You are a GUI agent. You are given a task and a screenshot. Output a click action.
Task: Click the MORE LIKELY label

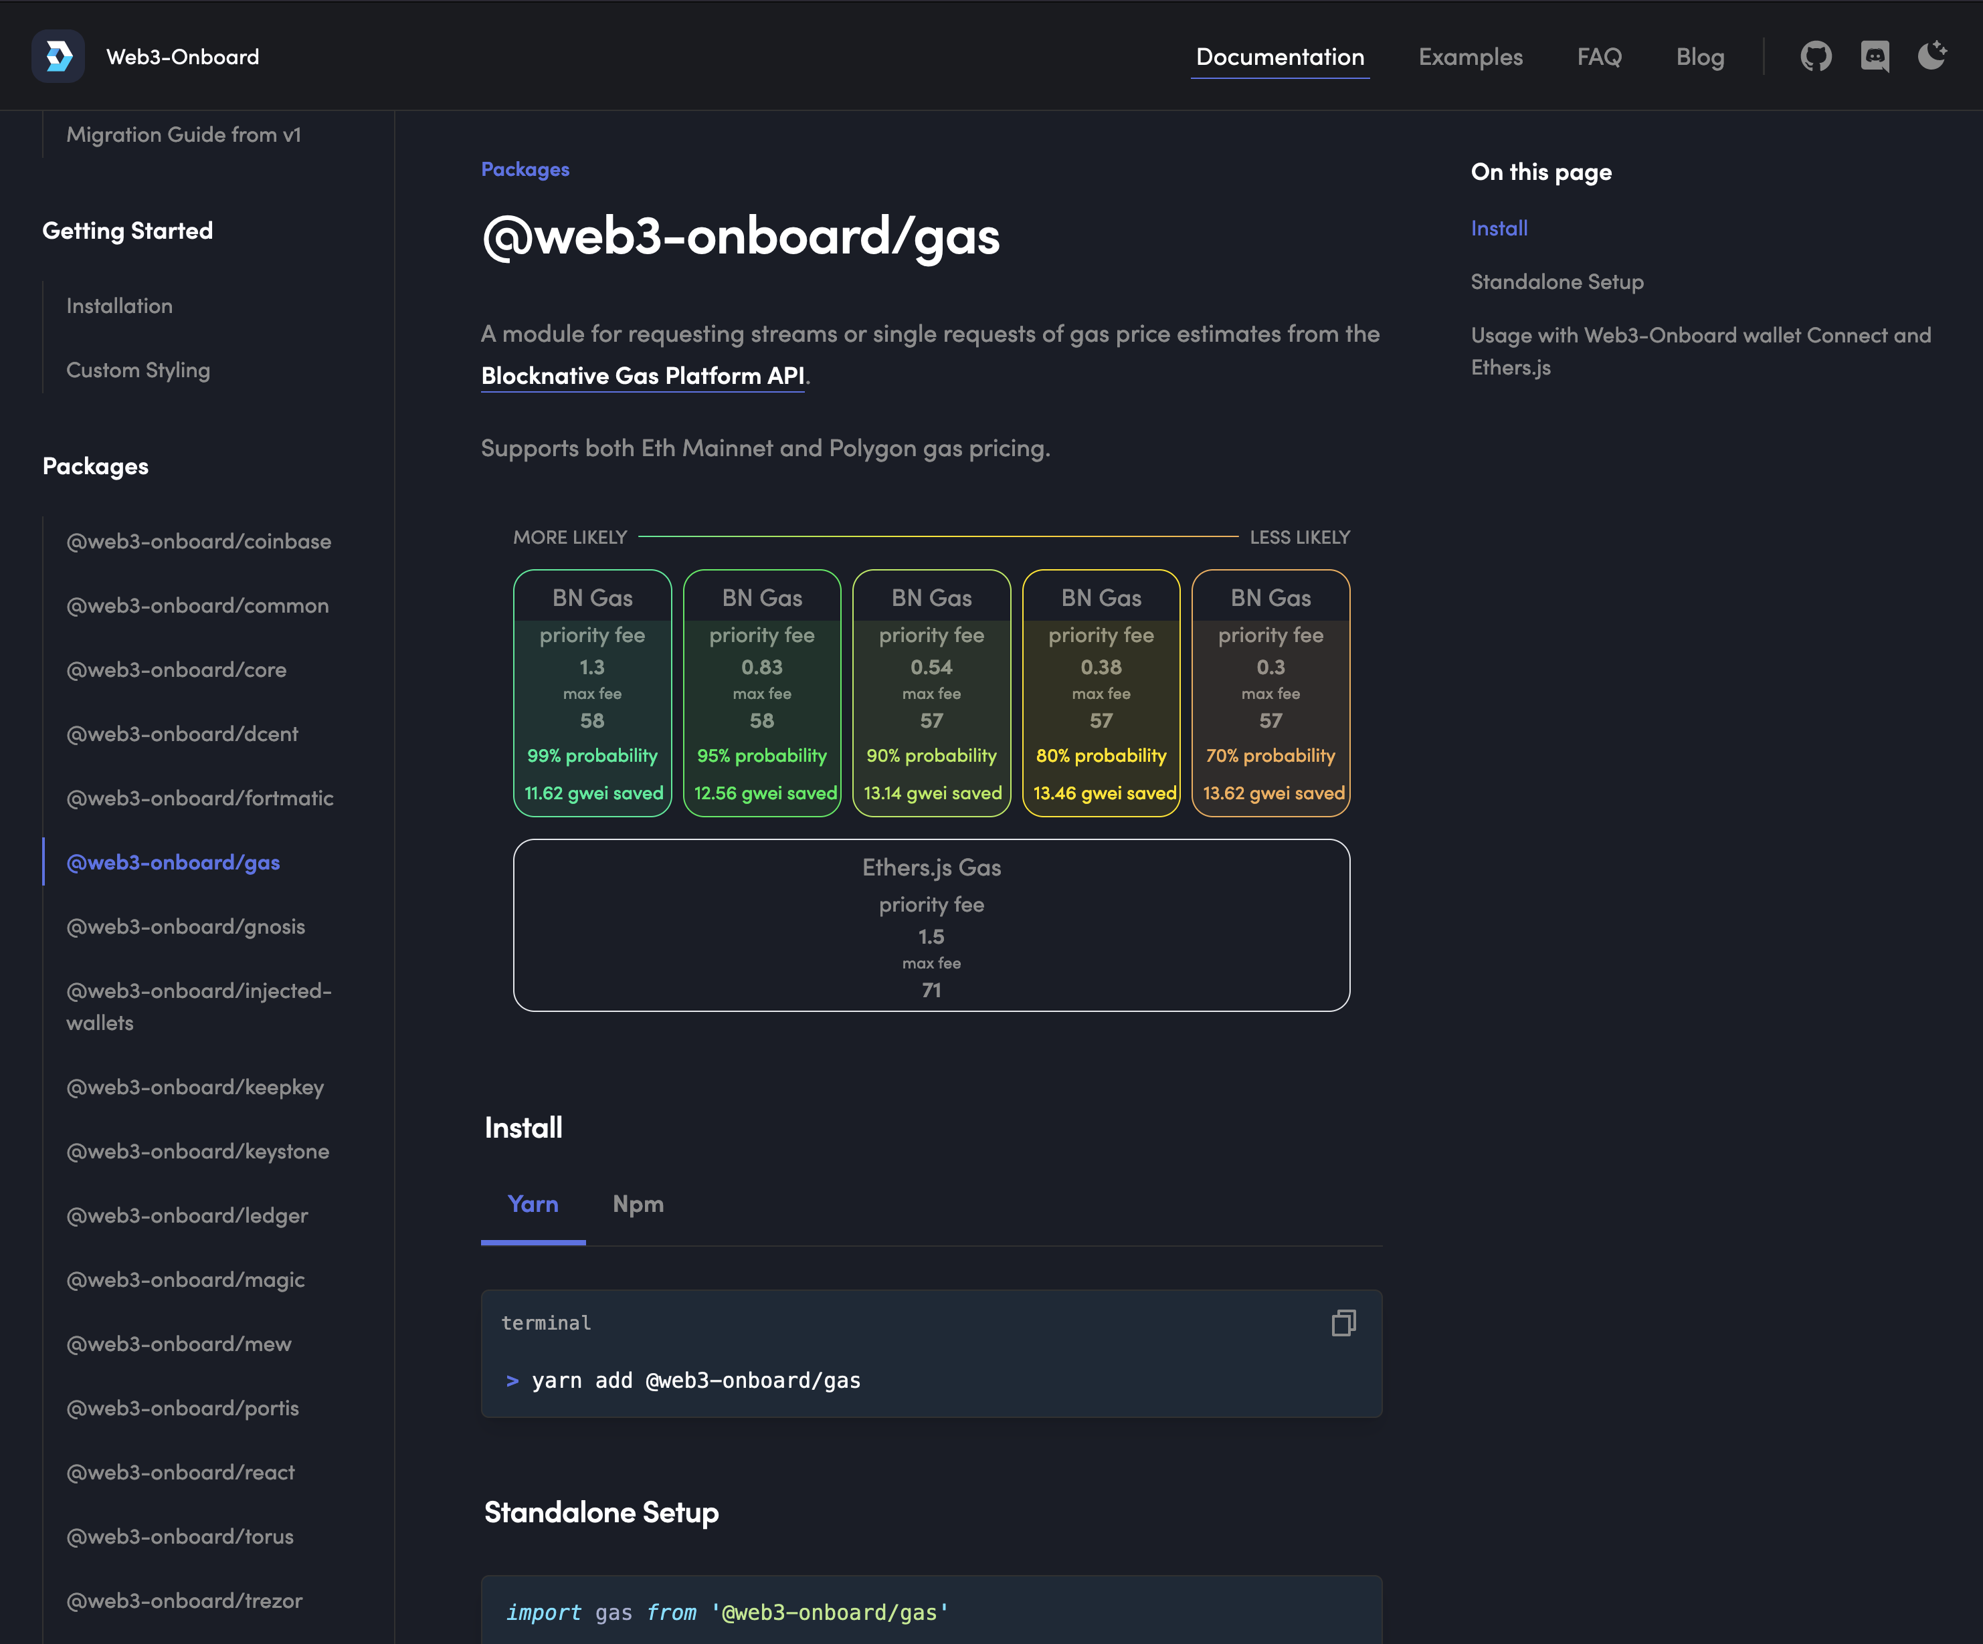pos(571,537)
